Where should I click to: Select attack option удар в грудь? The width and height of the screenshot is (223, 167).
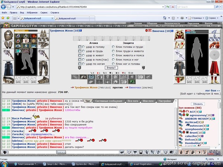pos(83,51)
